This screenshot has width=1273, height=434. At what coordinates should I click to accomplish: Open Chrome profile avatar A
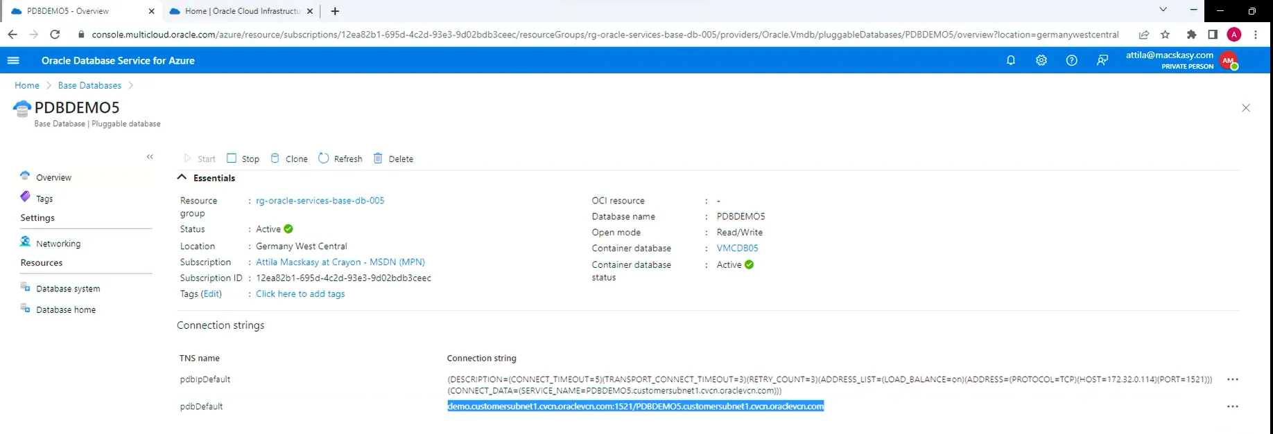1233,34
